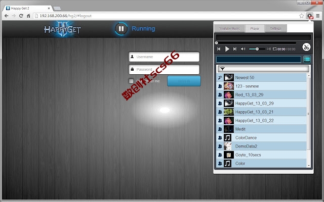The width and height of the screenshot is (324, 202).
Task: Select the Happy Get 2 browser tab
Action: pos(27,8)
